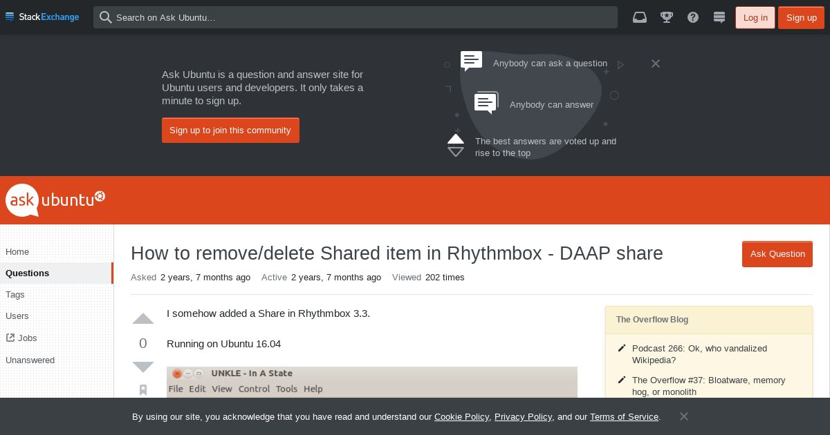830x435 pixels.
Task: Click Sign up to join this community
Action: coord(230,130)
